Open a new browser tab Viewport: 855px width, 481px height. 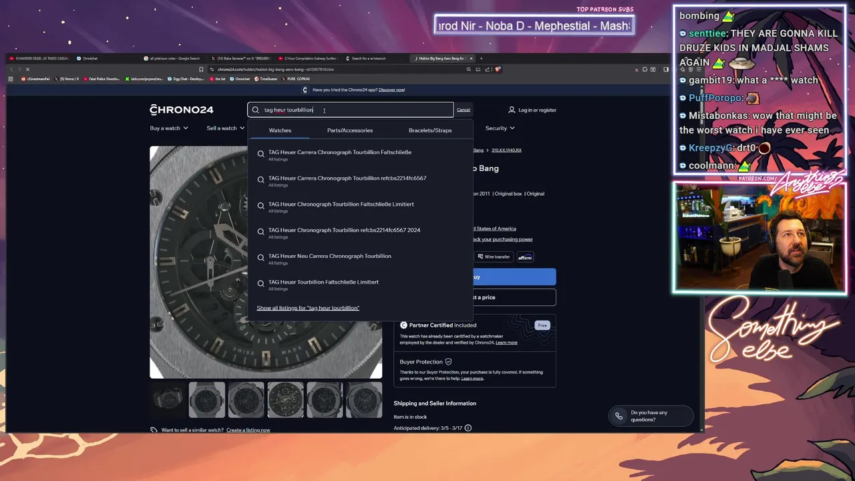(x=481, y=58)
